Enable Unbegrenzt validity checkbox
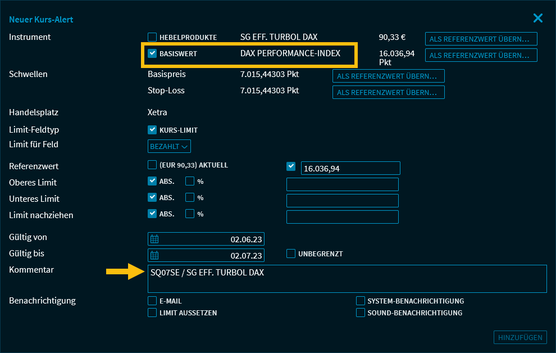This screenshot has height=353, width=556. click(x=291, y=254)
